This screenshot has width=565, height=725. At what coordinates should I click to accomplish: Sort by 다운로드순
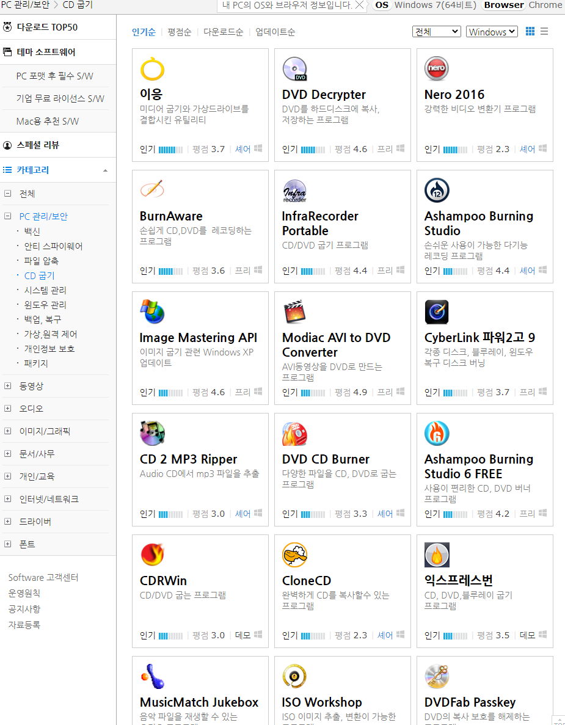pyautogui.click(x=224, y=32)
